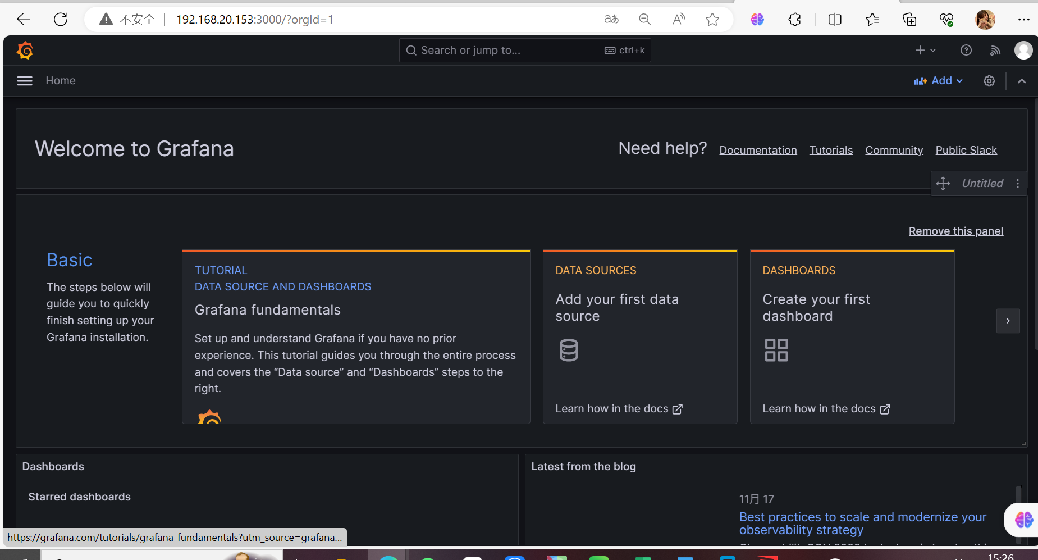Open Learn how in docs for data sources
This screenshot has width=1038, height=560.
[x=619, y=409]
